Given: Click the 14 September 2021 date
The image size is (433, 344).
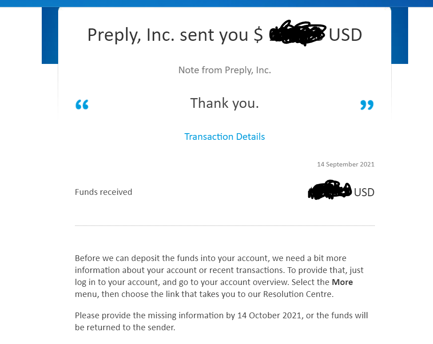Looking at the screenshot, I should click(346, 164).
